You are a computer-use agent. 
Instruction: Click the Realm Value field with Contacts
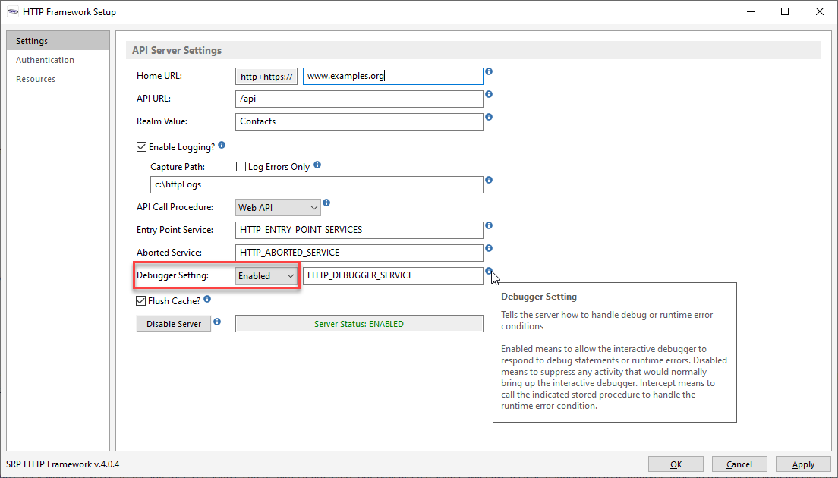[x=359, y=121]
